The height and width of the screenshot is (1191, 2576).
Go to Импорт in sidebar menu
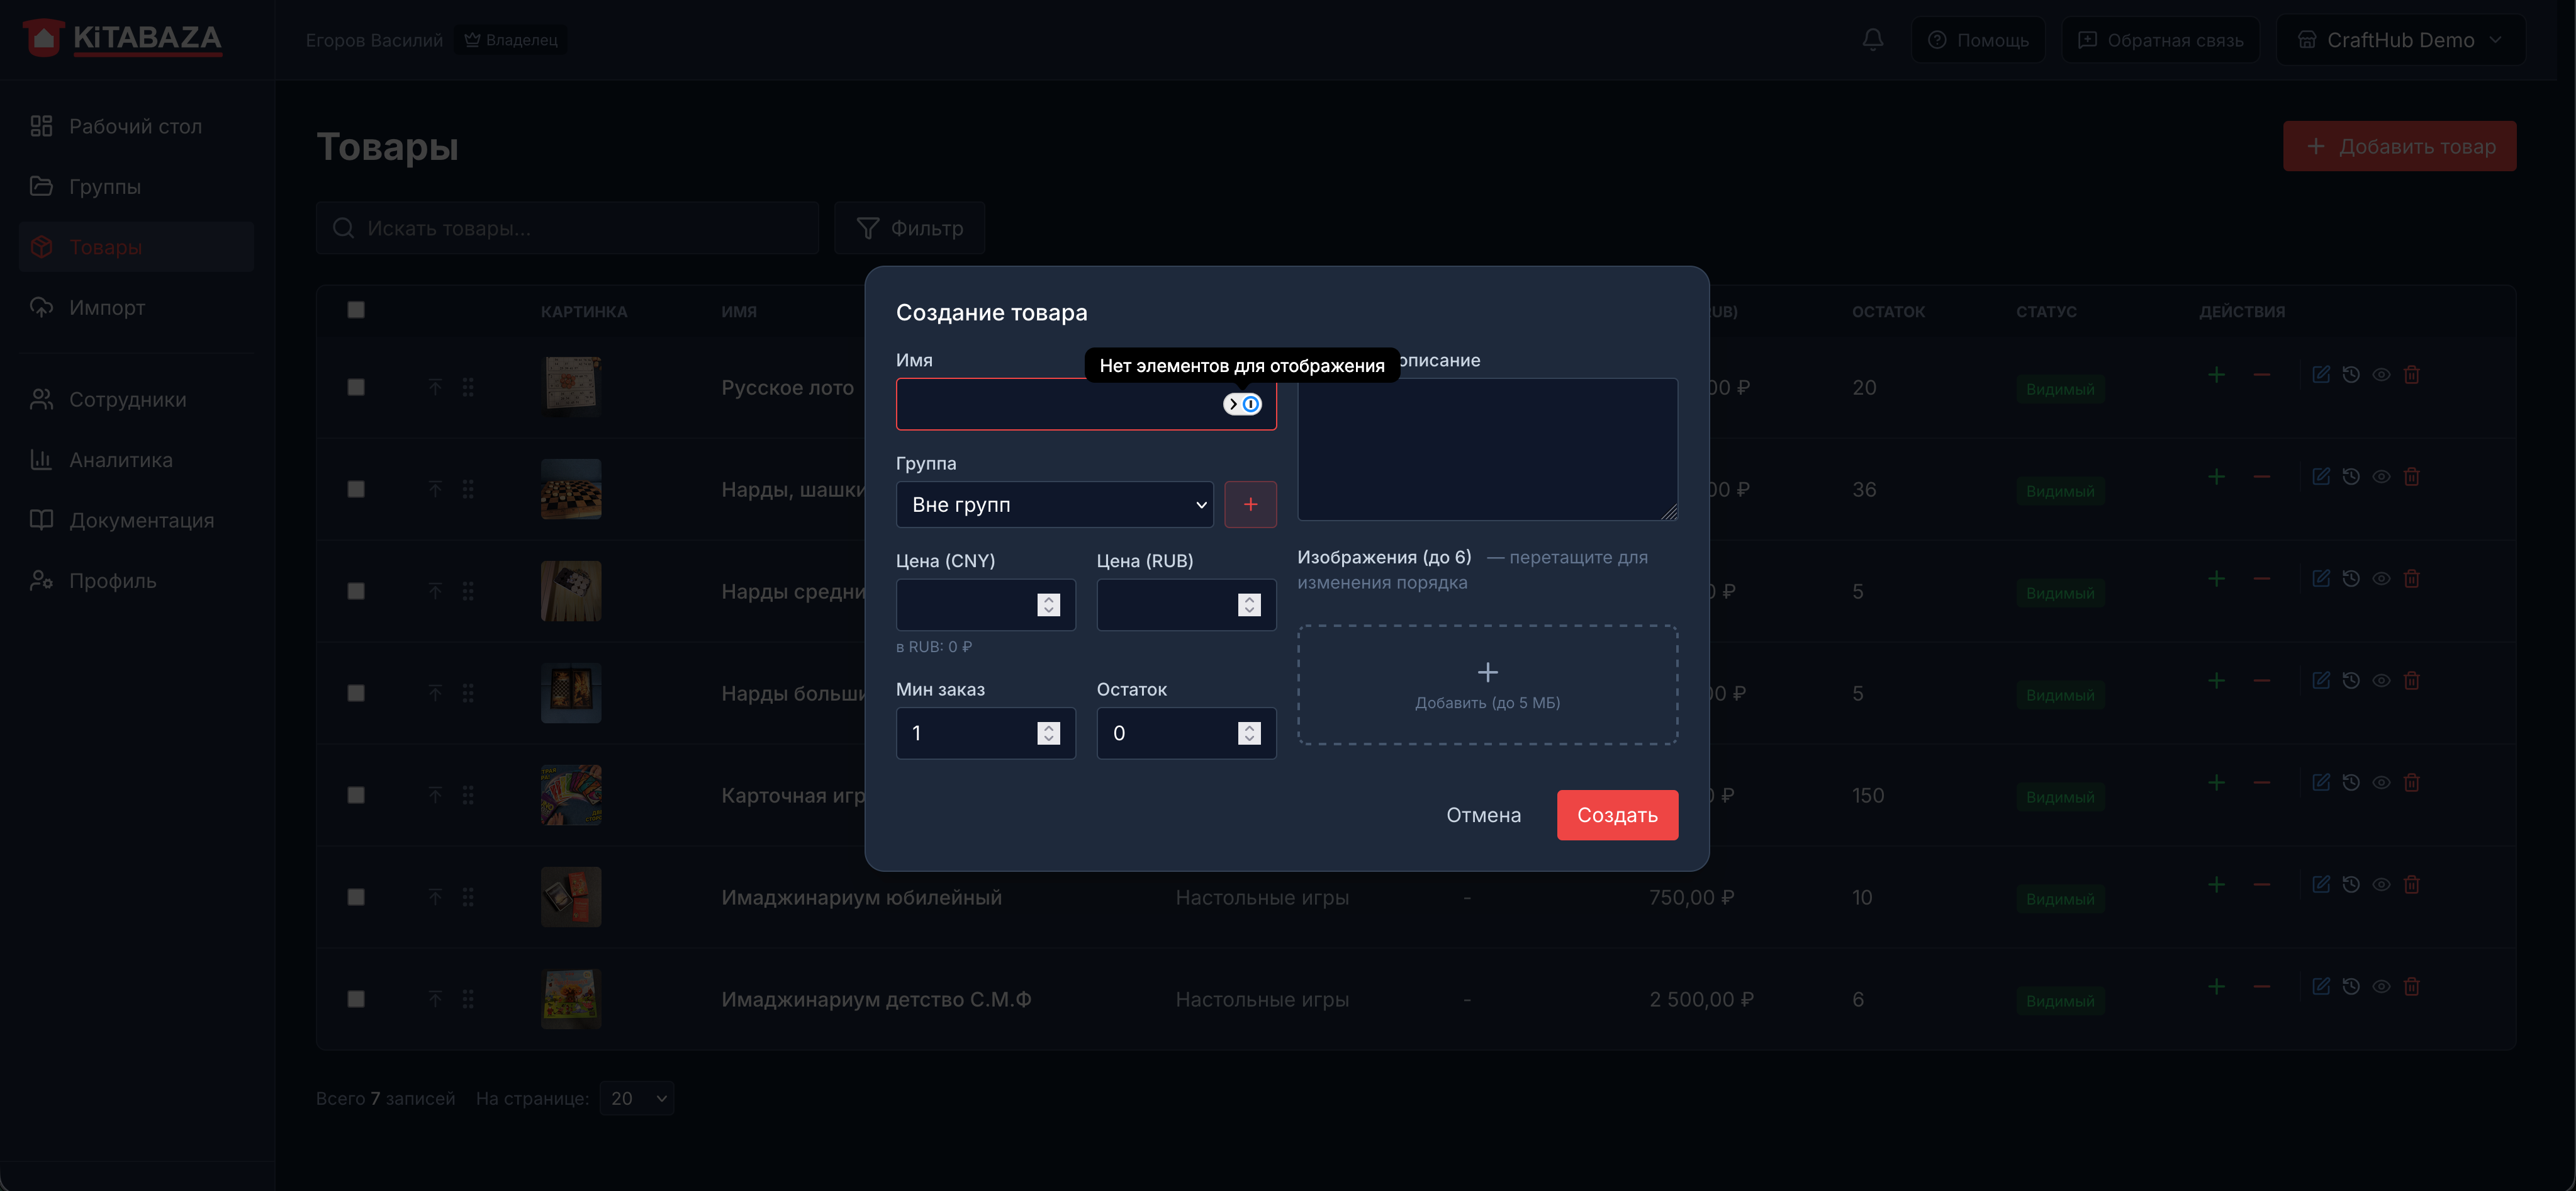107,308
